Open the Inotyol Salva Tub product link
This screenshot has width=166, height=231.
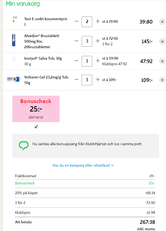[43, 58]
